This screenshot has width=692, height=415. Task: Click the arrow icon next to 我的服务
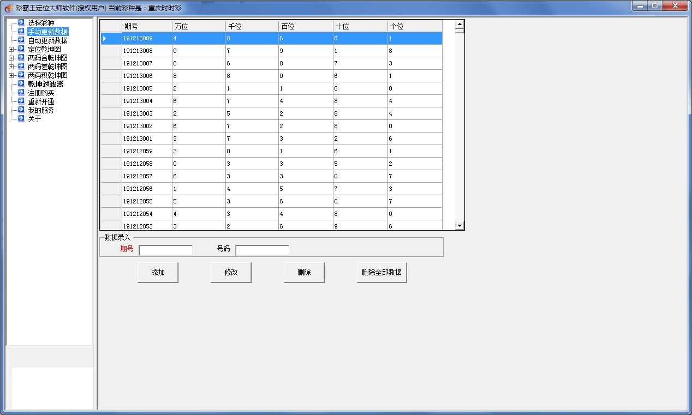(21, 110)
